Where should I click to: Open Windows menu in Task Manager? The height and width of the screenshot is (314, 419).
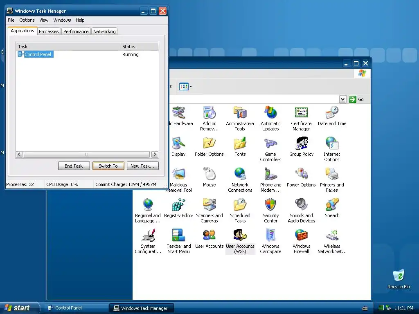point(62,20)
